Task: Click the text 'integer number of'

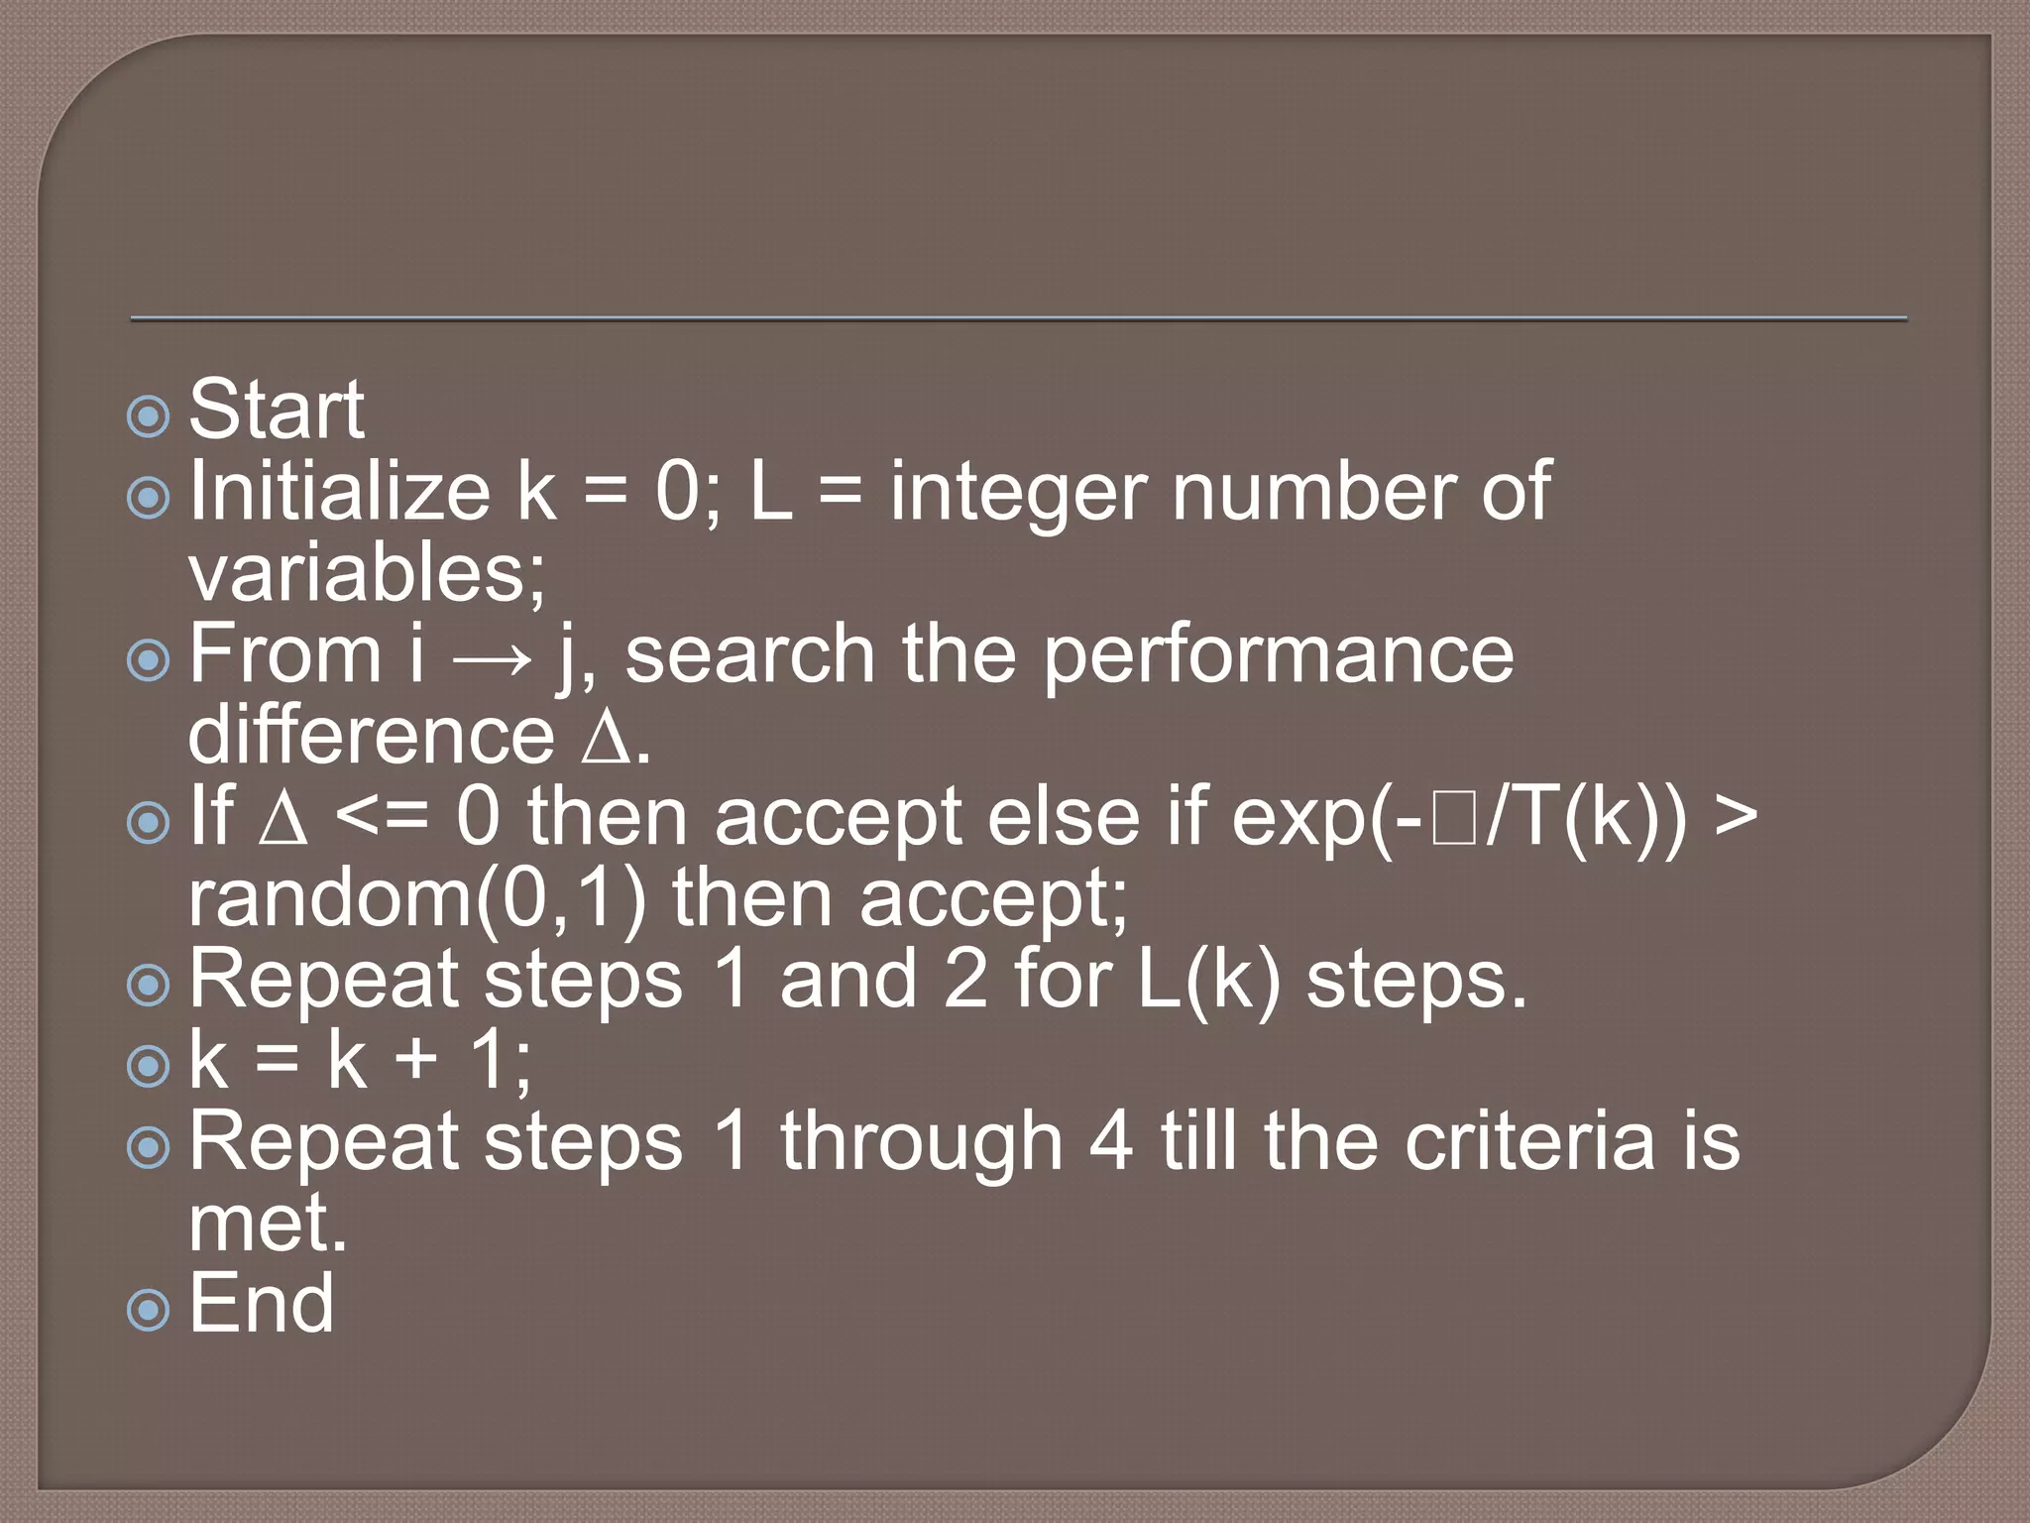Action: (x=1220, y=494)
